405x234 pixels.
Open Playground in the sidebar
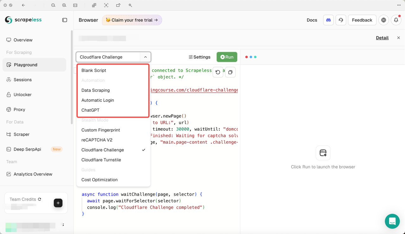pyautogui.click(x=34, y=65)
